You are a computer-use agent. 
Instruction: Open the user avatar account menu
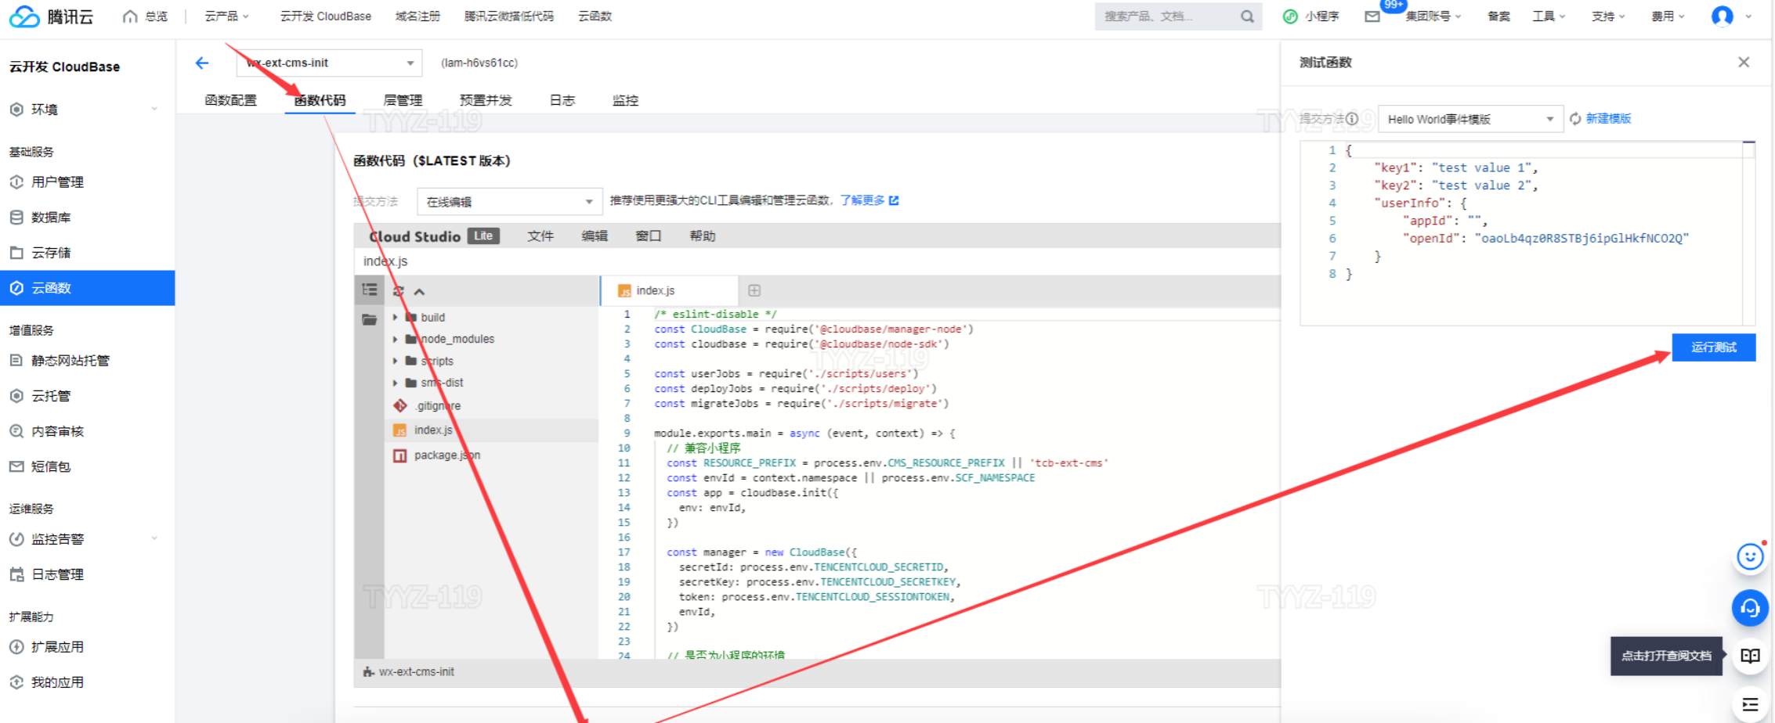1723,16
